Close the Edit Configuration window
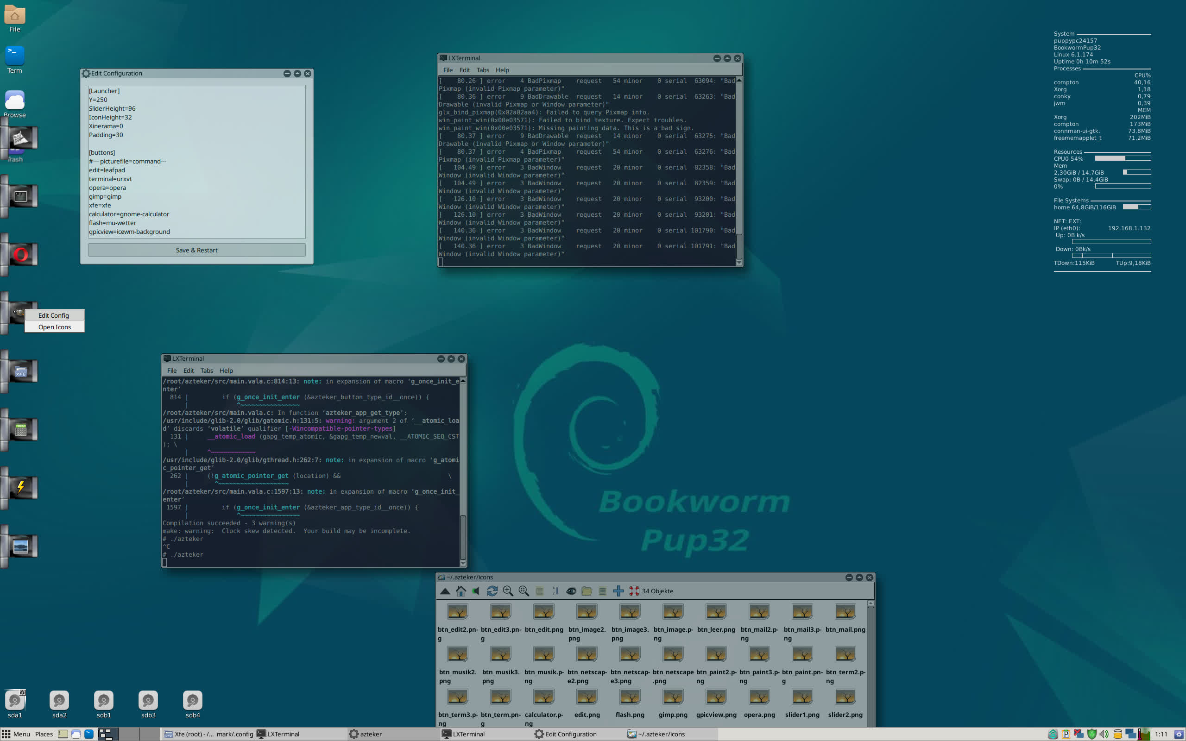1186x741 pixels. pyautogui.click(x=308, y=74)
